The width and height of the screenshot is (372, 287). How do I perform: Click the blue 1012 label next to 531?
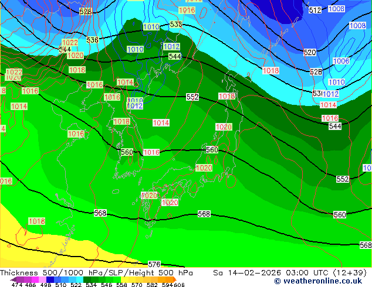(x=330, y=94)
